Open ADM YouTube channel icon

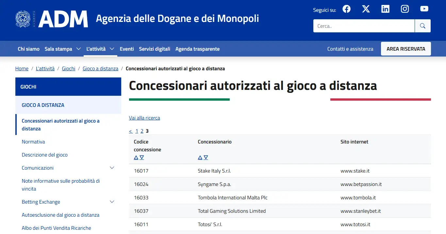[424, 9]
